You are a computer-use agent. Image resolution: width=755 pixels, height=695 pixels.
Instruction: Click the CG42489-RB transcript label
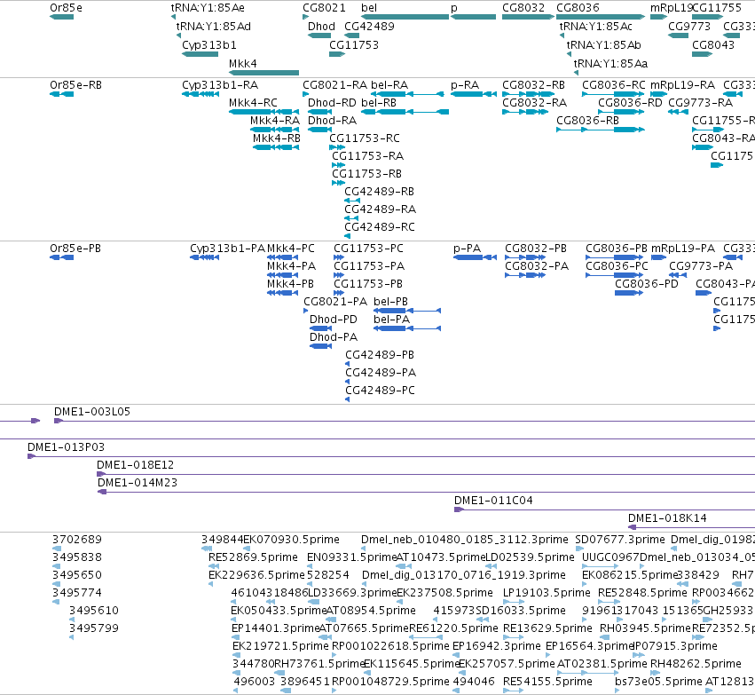380,192
